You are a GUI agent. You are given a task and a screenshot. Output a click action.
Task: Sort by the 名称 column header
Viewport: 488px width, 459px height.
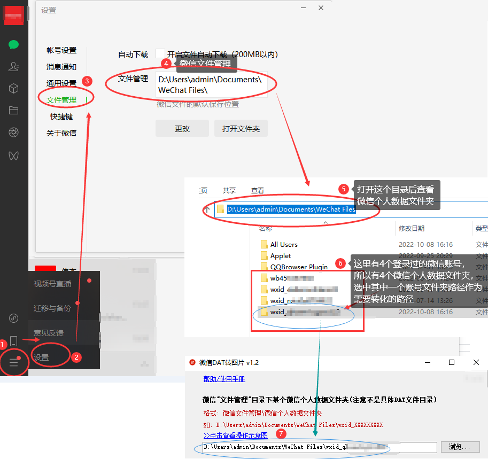pyautogui.click(x=266, y=229)
